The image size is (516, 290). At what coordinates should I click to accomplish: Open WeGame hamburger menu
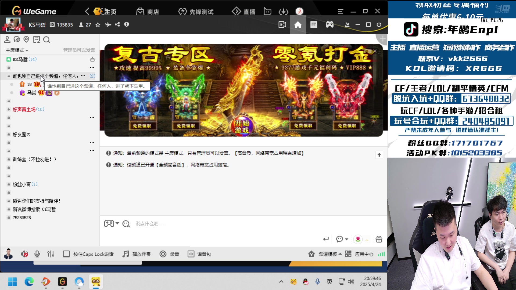(341, 11)
